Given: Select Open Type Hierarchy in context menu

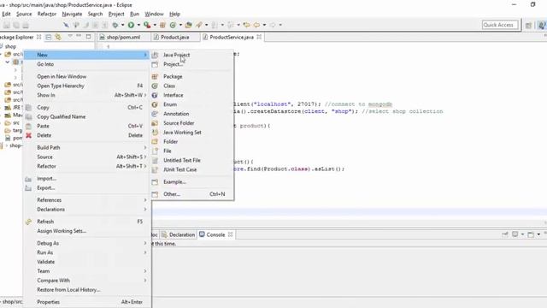Looking at the screenshot, I should [87, 86].
